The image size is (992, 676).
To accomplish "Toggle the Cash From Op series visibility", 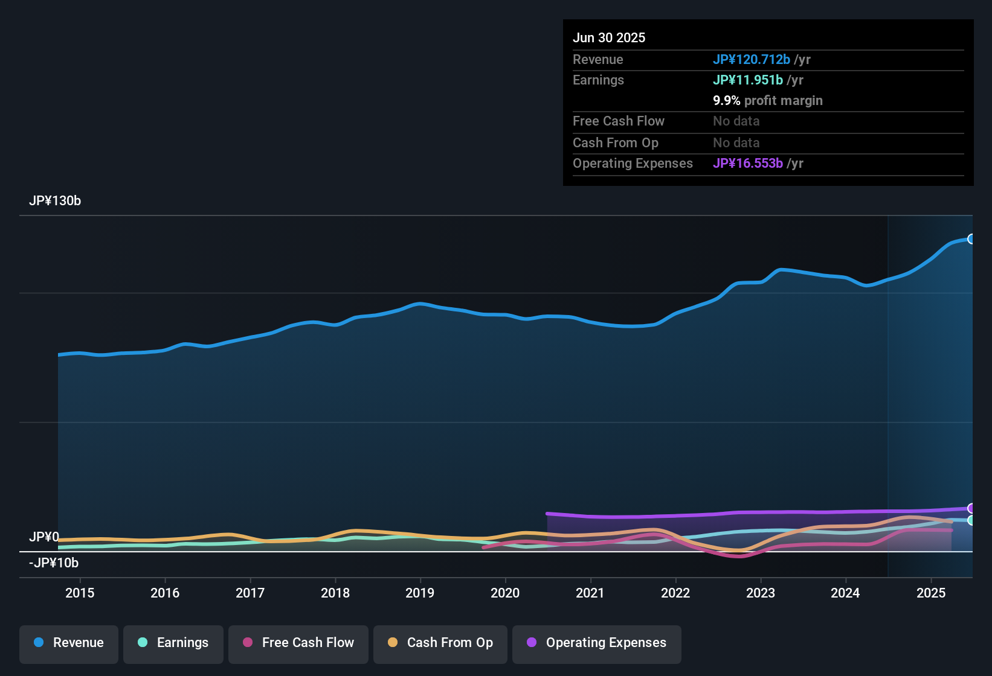I will pos(440,643).
